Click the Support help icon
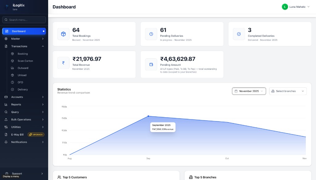 click(x=7, y=174)
